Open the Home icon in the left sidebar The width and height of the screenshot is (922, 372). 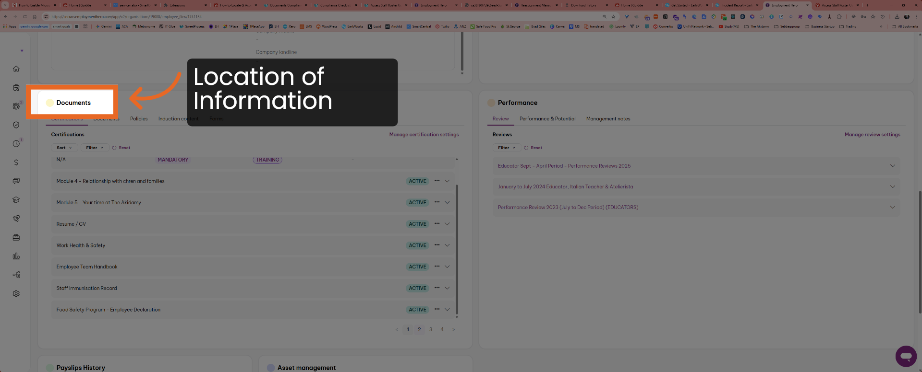point(16,69)
